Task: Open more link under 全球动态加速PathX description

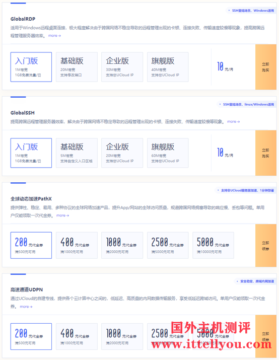Action: (x=62, y=215)
